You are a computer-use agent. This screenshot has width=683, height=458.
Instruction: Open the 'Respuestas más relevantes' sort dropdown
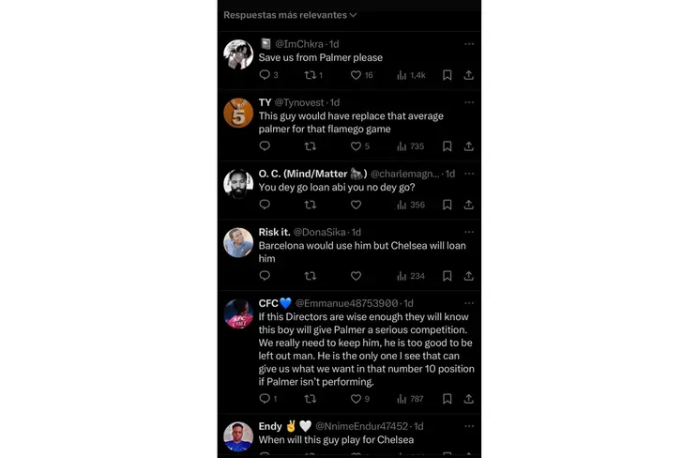point(290,15)
